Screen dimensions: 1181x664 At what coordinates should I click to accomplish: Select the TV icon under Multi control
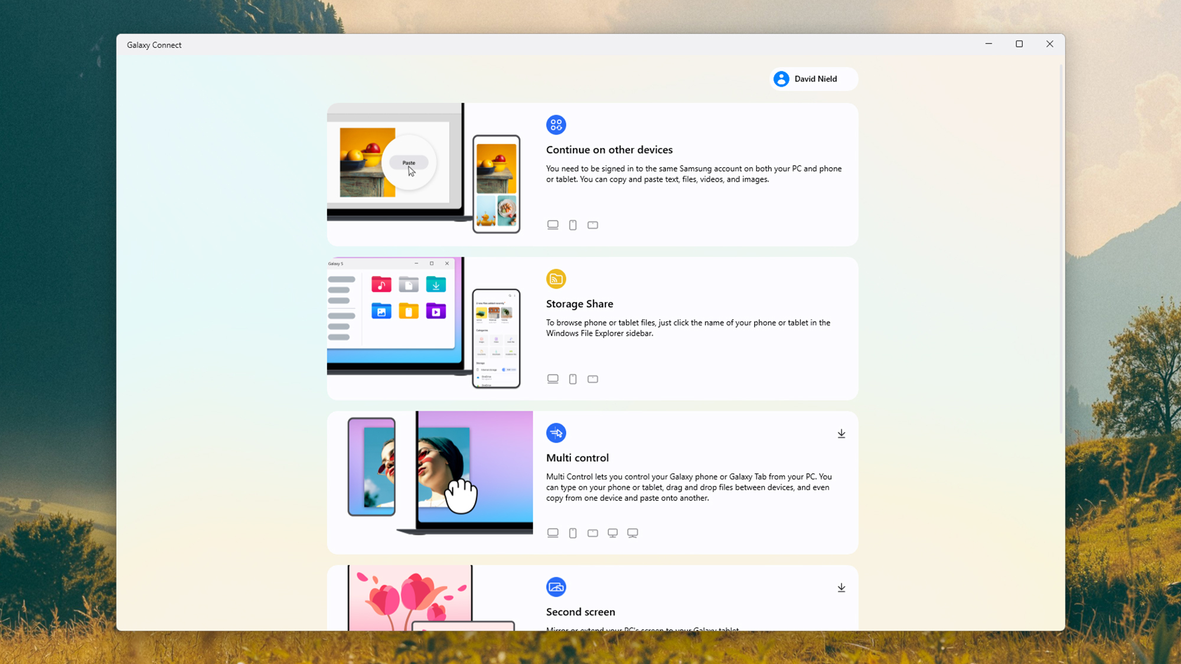pos(632,532)
